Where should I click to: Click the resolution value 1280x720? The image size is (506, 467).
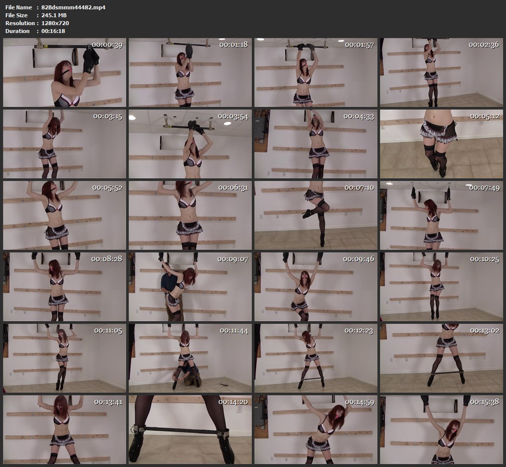point(55,23)
